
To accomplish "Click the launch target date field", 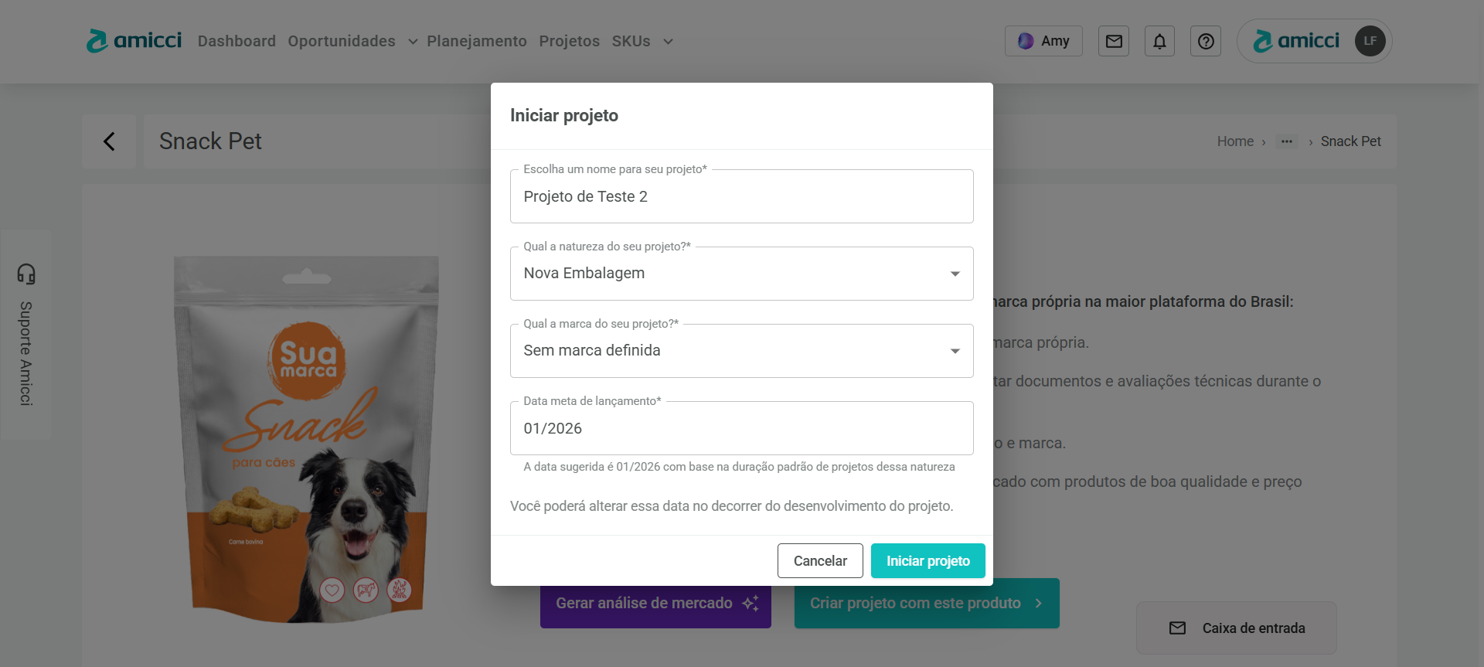I will pos(741,429).
